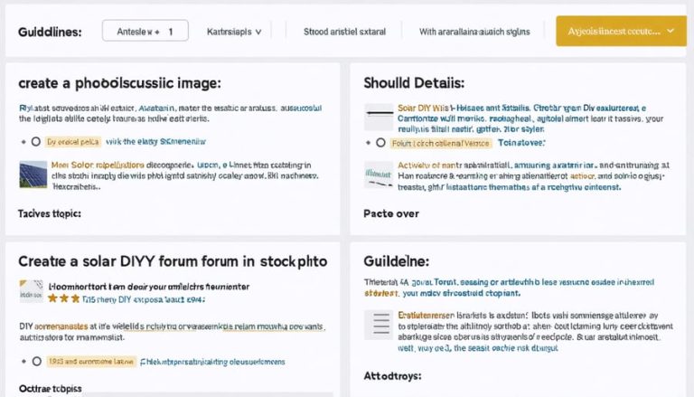Select 'Stood aristiel sxtaral' tab item
This screenshot has height=397, width=694.
(344, 32)
